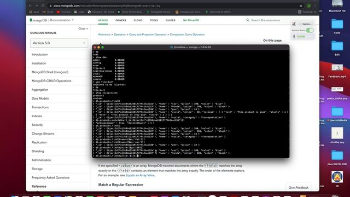Open Data Models in the sidebar
This screenshot has height=197, width=350.
point(40,99)
